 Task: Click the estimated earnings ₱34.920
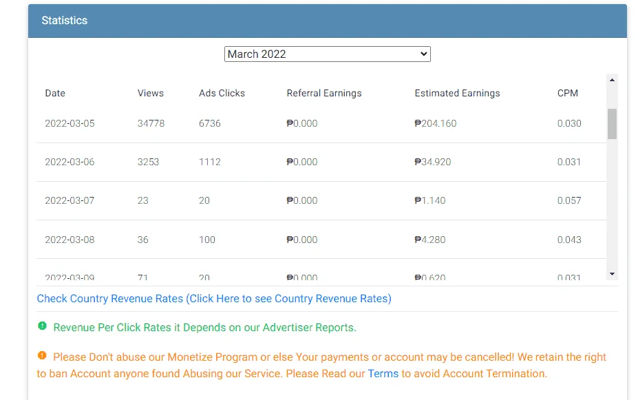(432, 162)
